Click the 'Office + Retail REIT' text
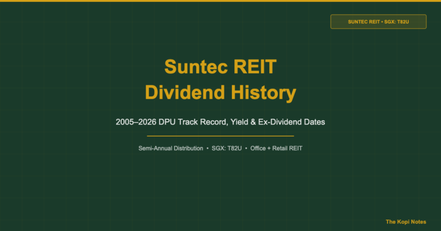 (x=276, y=148)
